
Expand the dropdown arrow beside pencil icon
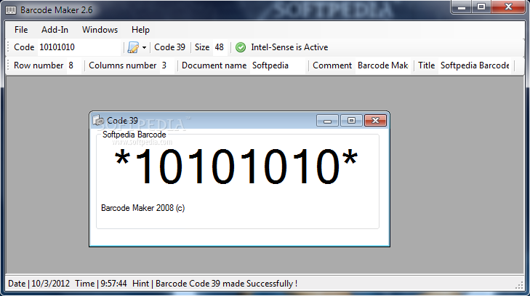[x=145, y=47]
